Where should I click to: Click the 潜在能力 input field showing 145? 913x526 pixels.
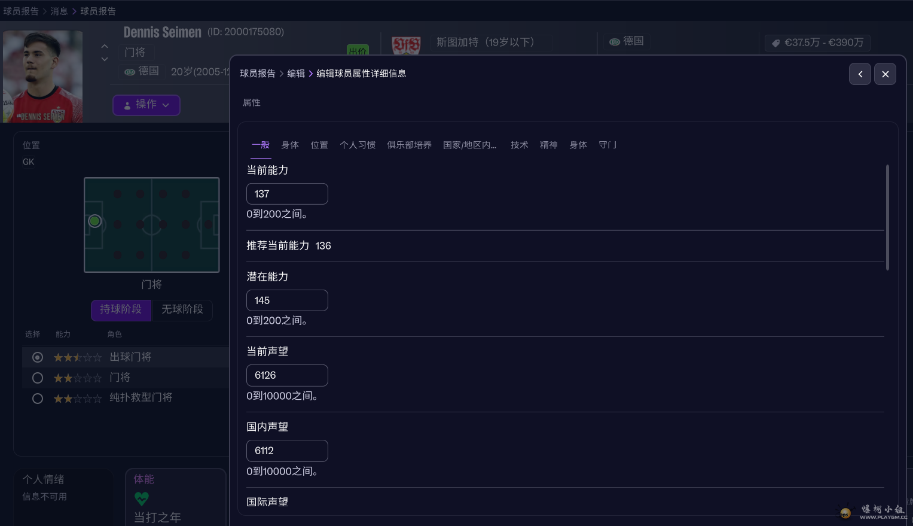[x=287, y=300]
